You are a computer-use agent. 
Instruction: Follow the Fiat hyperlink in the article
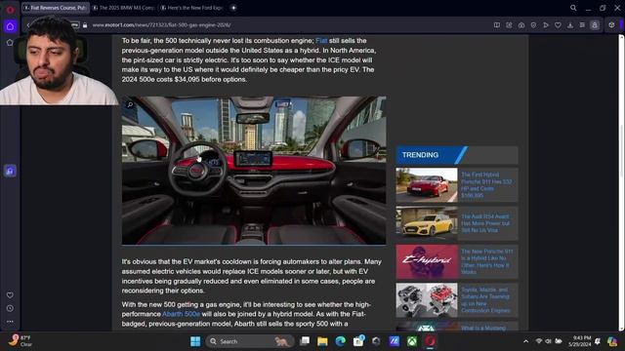pos(321,41)
